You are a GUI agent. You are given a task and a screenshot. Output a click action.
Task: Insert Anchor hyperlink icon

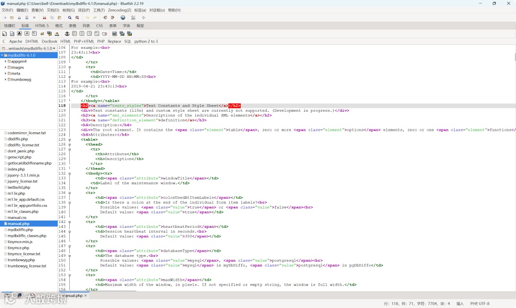tap(67, 33)
